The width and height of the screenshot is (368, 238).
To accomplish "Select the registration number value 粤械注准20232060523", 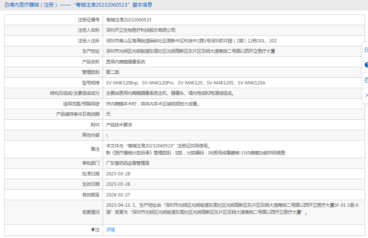I will point(129,20).
